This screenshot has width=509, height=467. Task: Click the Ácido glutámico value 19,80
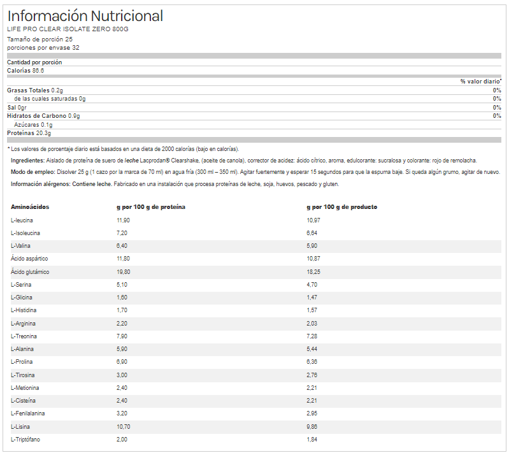tap(123, 272)
